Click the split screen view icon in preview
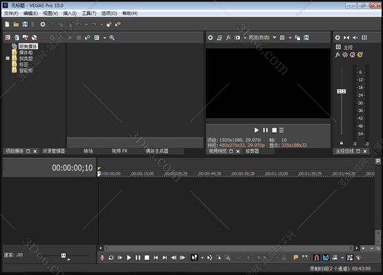Viewport: 383px width, 275px height. click(237, 37)
